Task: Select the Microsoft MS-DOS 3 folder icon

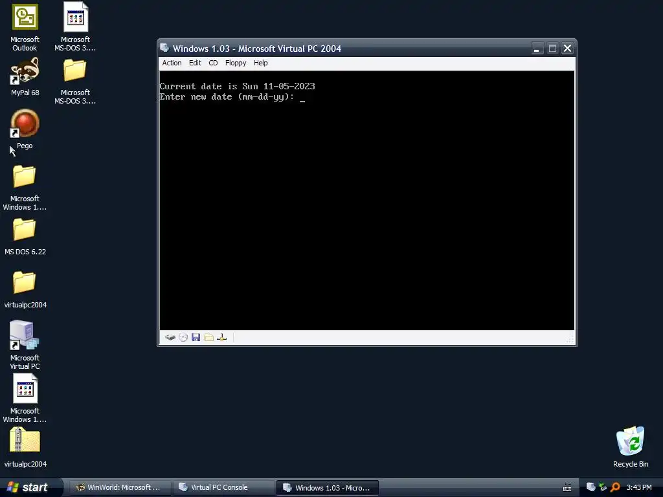Action: click(x=75, y=81)
